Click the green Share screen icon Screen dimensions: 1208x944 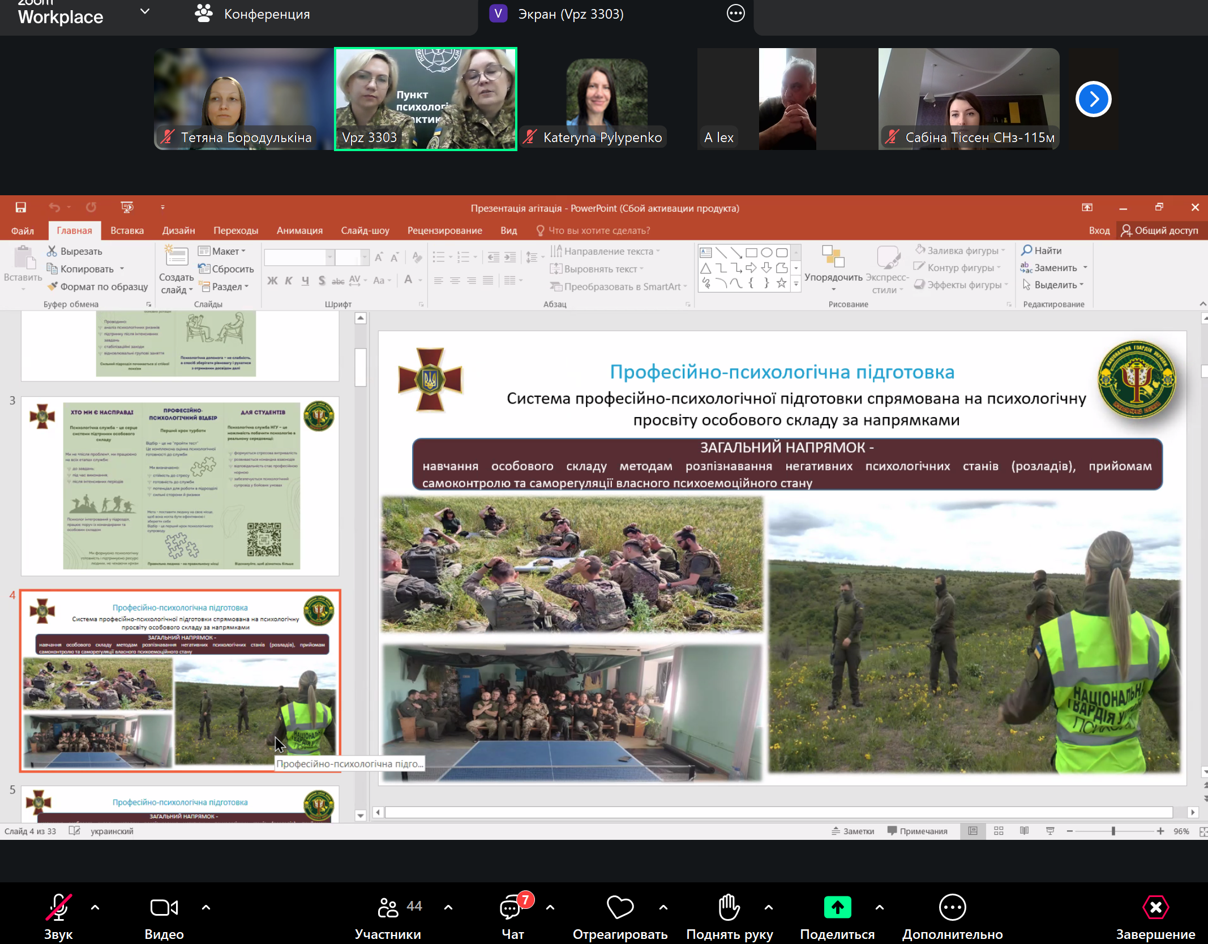(837, 908)
